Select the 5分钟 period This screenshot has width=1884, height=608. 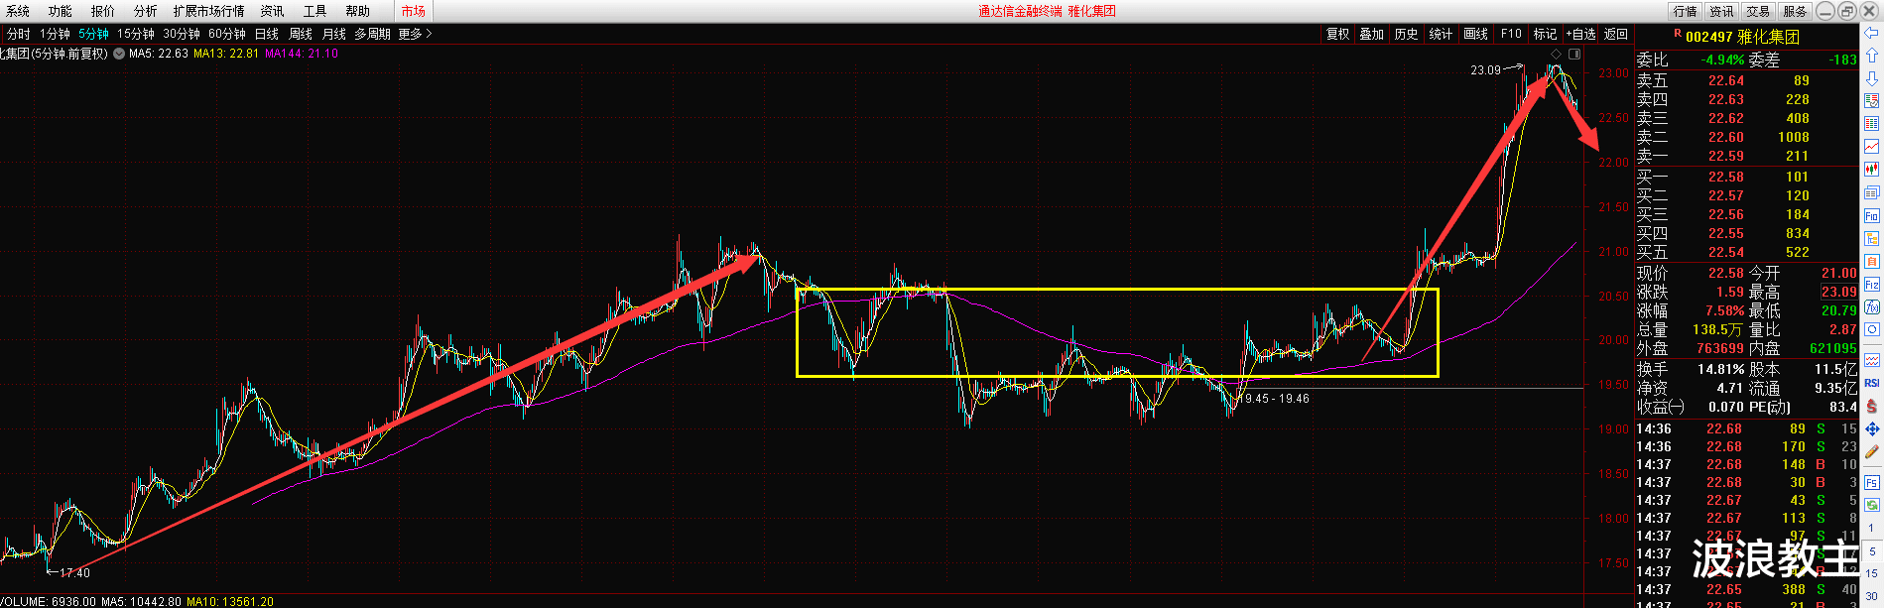point(93,34)
